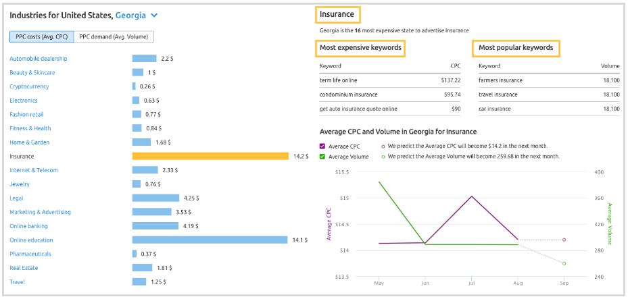Click the purple CPC prediction point for Sep
The width and height of the screenshot is (628, 299).
pos(564,240)
